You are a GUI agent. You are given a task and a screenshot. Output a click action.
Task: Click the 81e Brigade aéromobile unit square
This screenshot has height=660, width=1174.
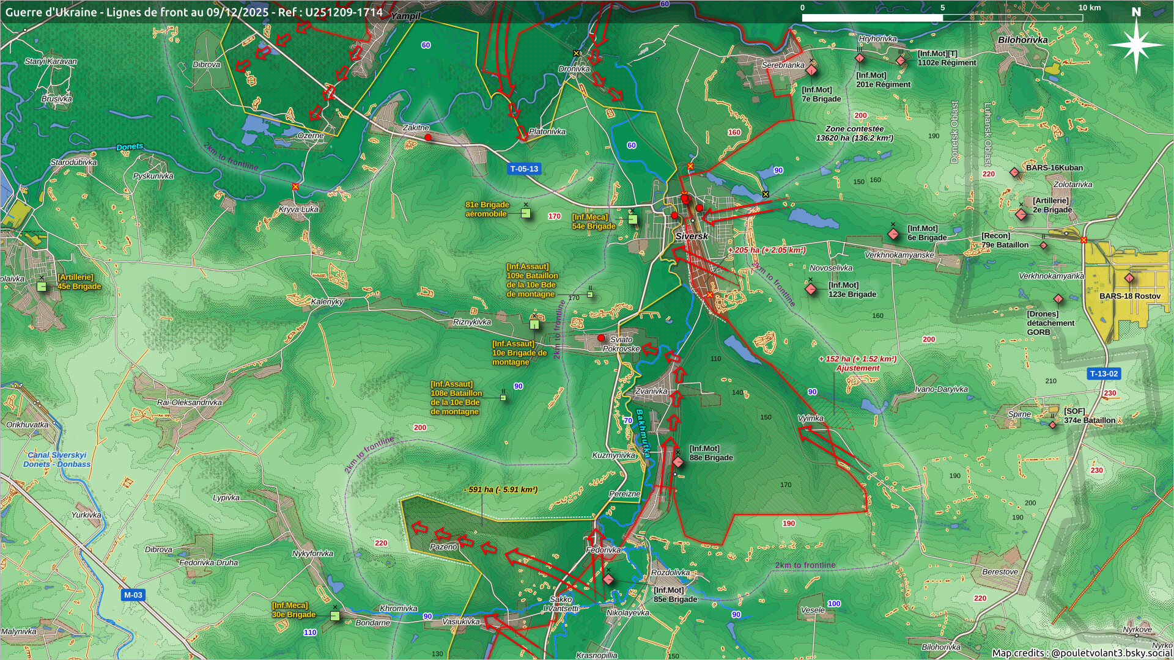coord(526,213)
